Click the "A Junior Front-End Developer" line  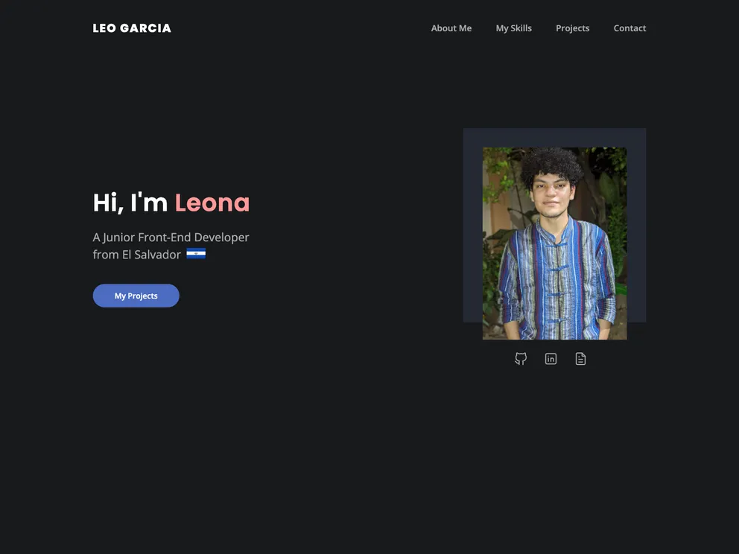click(x=171, y=237)
